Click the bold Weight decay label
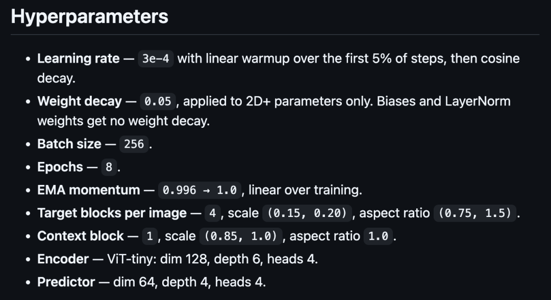The height and width of the screenshot is (300, 551). point(80,101)
